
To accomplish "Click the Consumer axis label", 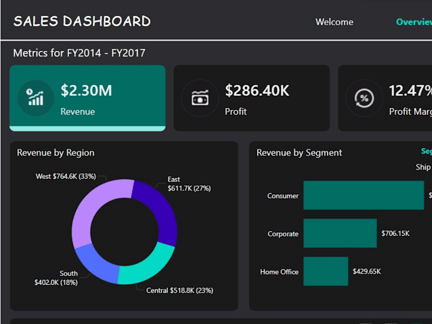I will [x=282, y=196].
